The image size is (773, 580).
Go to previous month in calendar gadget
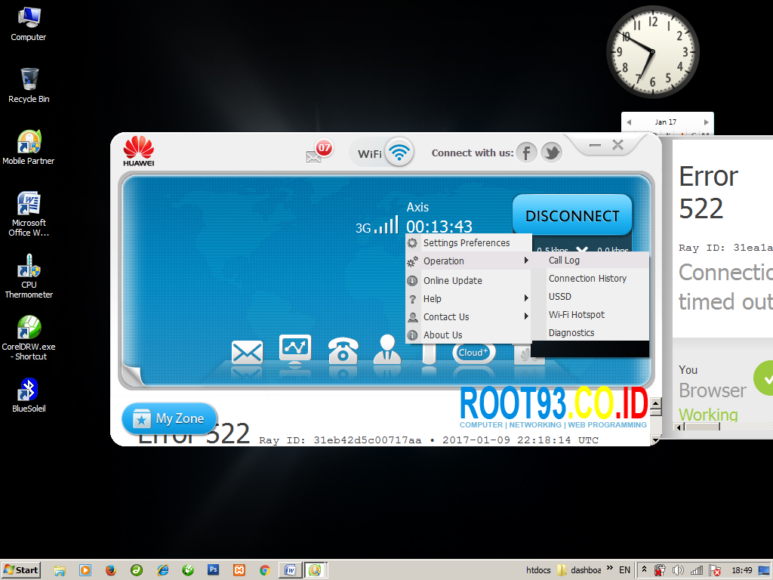pos(629,122)
